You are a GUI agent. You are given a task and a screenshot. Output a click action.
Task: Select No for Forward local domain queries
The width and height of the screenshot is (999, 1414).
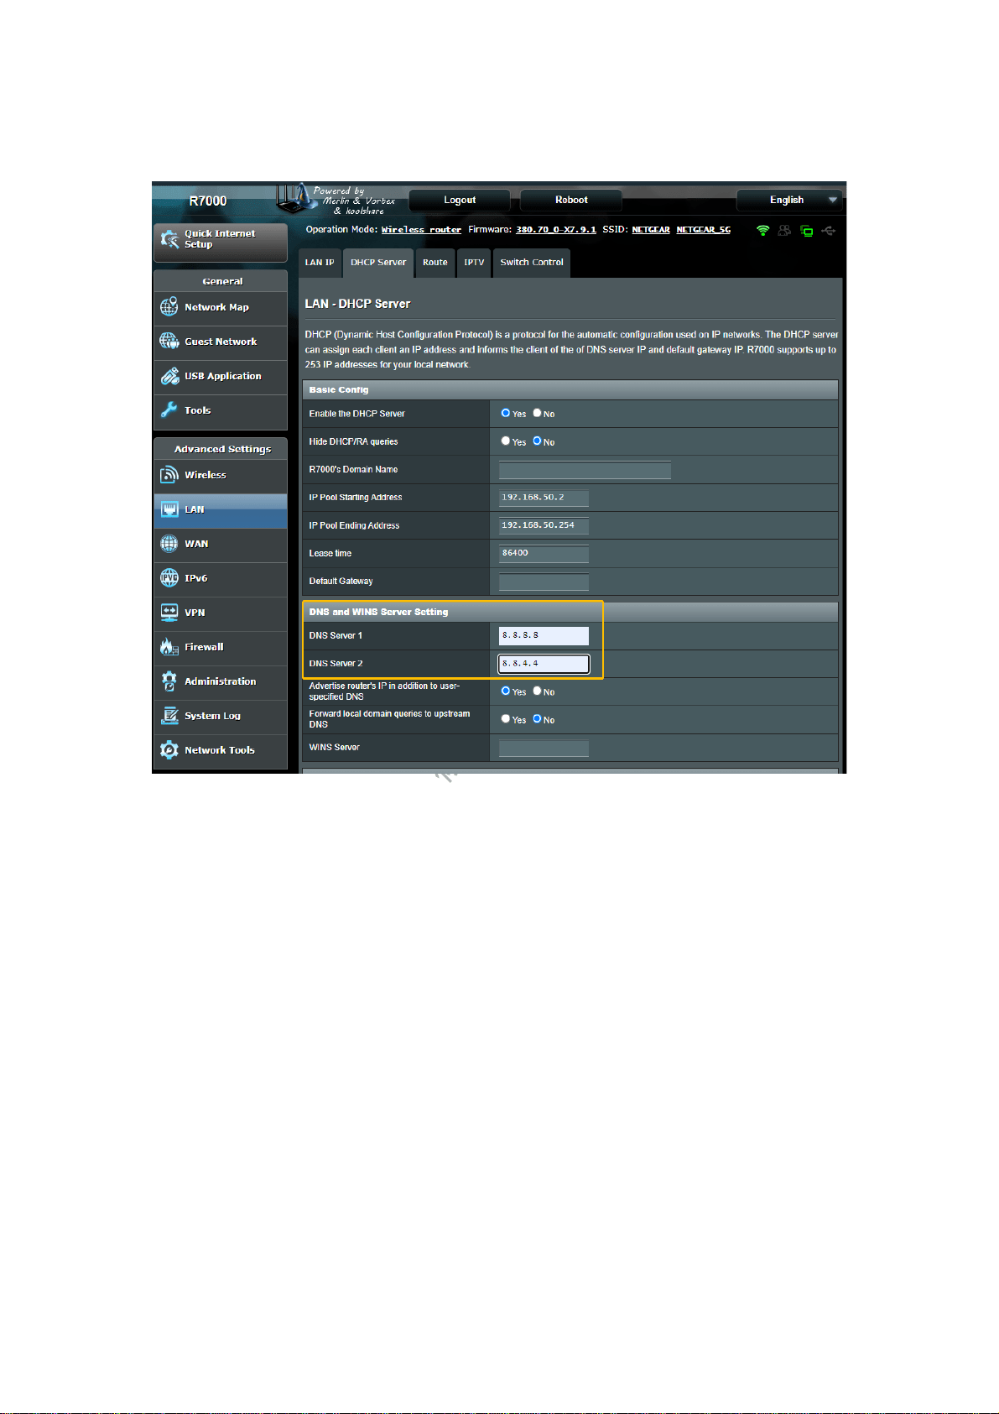537,718
